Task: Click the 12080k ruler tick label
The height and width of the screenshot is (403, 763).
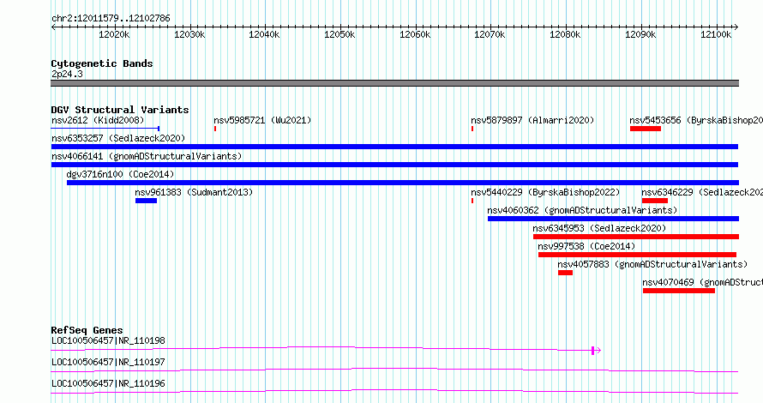Action: pos(565,34)
